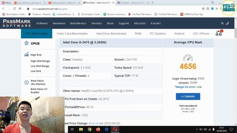Select the RAM tab
Image resolution: width=237 pixels, height=133 pixels.
[x=138, y=34]
